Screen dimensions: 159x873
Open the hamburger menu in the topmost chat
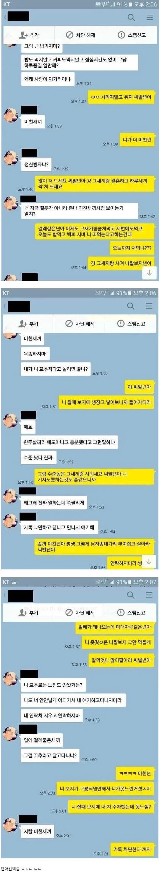150,17
